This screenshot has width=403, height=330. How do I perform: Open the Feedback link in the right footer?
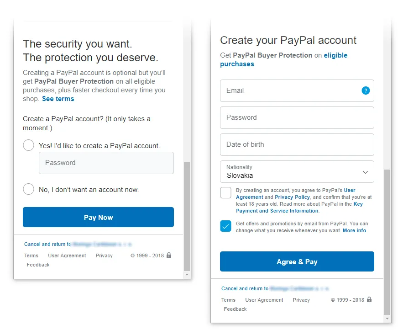(235, 309)
